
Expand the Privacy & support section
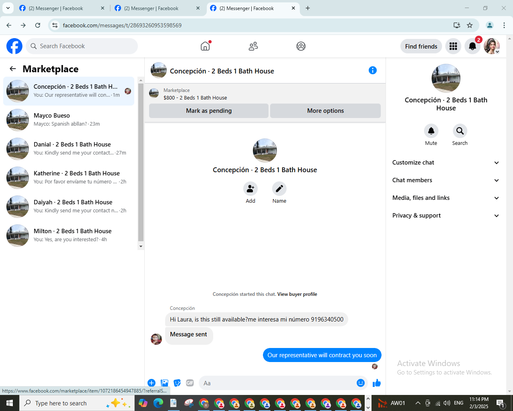[x=446, y=216]
